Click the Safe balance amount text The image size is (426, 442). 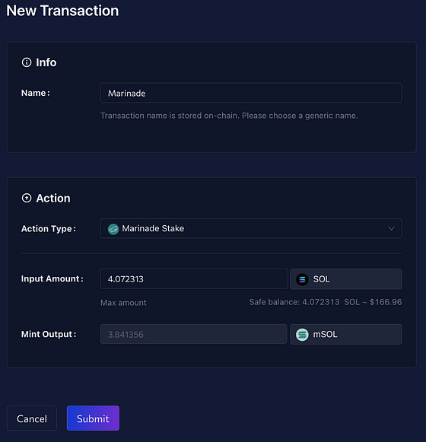(x=326, y=302)
